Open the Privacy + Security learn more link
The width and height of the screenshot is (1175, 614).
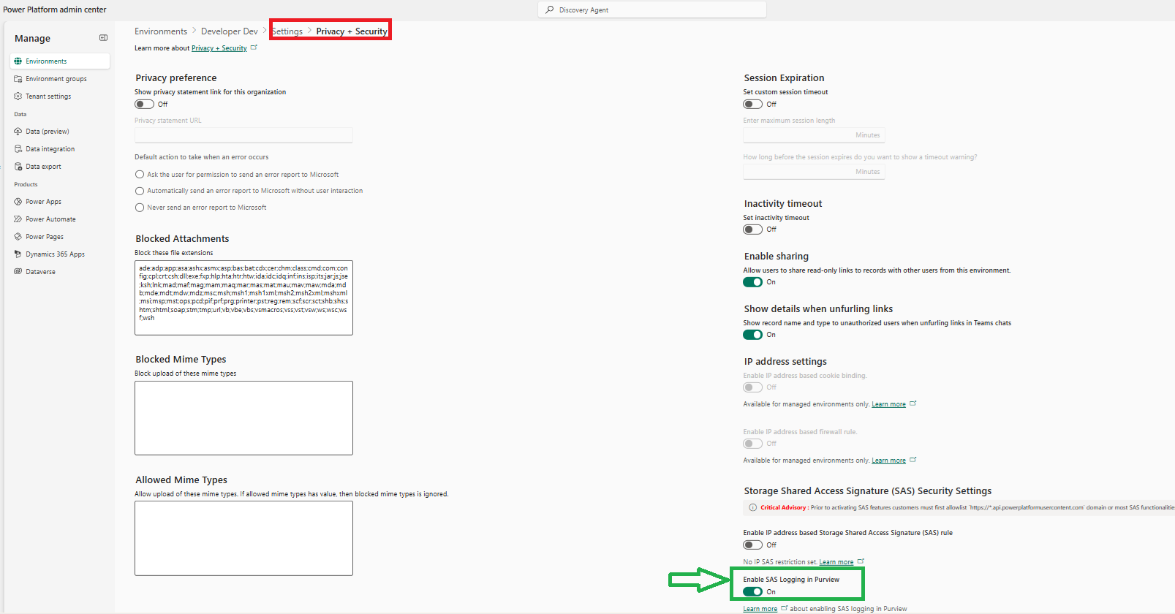coord(219,48)
